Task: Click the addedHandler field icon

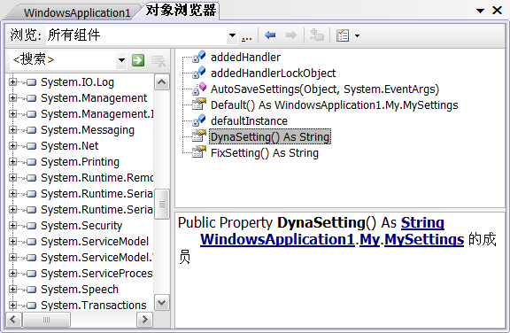Action: click(x=198, y=57)
